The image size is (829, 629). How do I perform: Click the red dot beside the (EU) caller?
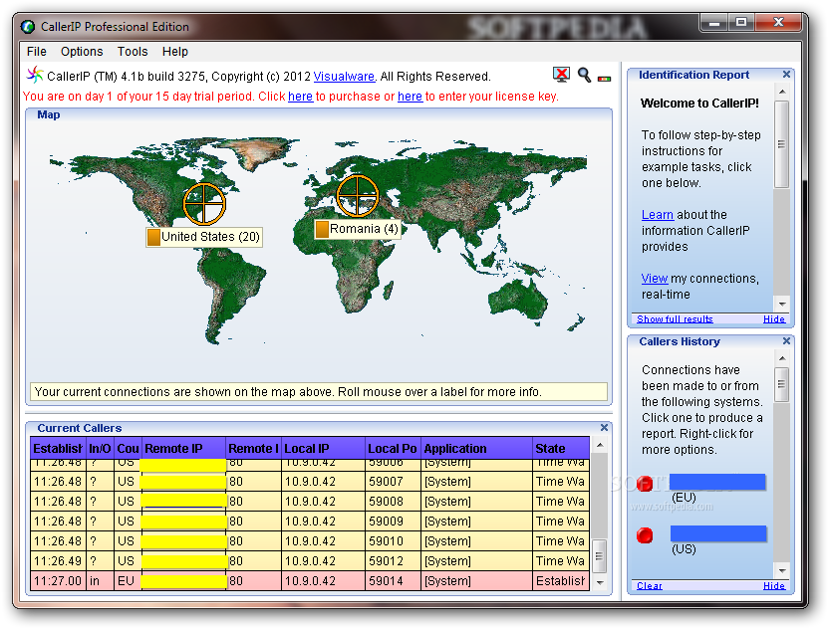[x=645, y=484]
